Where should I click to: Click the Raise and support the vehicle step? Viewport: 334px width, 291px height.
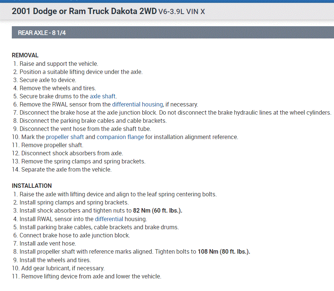59,64
